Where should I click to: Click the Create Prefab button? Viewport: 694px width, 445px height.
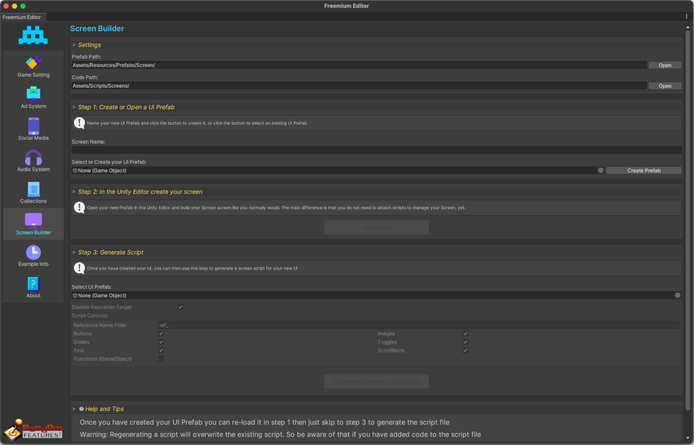point(644,171)
